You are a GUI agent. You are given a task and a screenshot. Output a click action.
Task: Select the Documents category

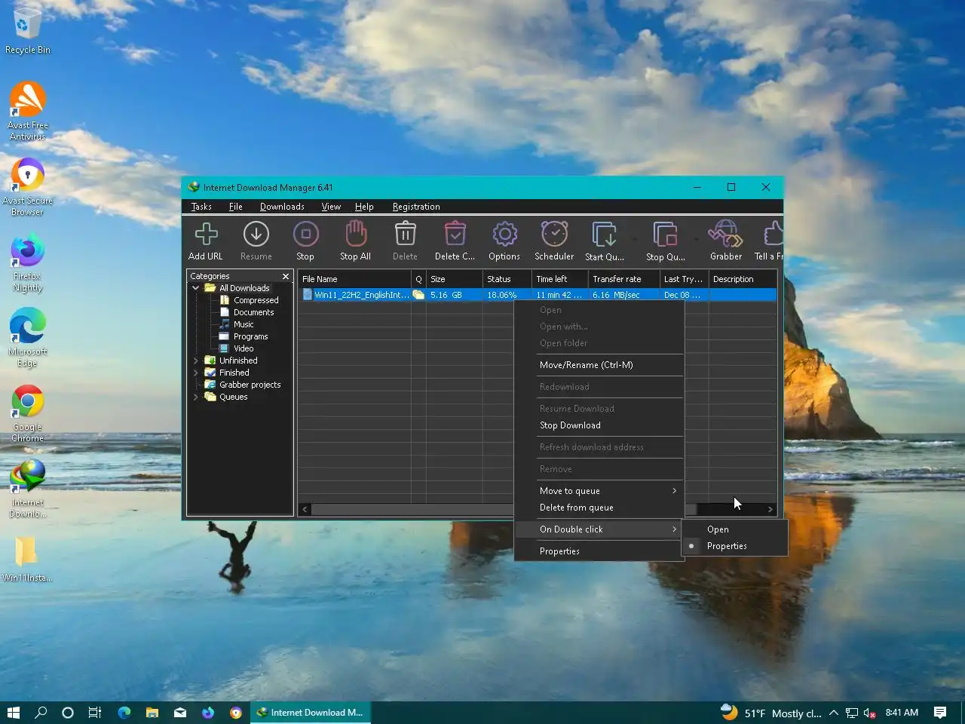pyautogui.click(x=247, y=312)
